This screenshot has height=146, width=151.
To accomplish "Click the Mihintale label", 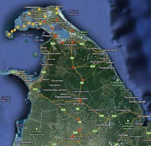I will click(x=86, y=137).
